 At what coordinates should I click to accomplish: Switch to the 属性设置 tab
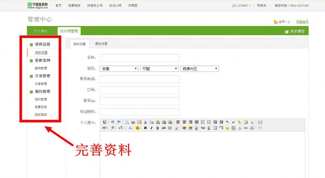pyautogui.click(x=101, y=44)
